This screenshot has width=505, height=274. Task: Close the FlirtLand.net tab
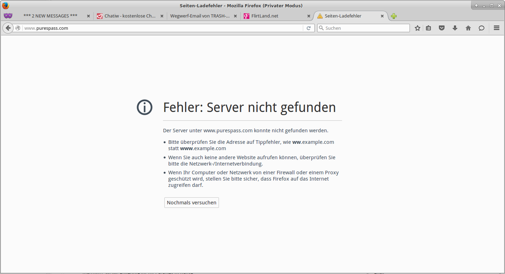click(309, 16)
